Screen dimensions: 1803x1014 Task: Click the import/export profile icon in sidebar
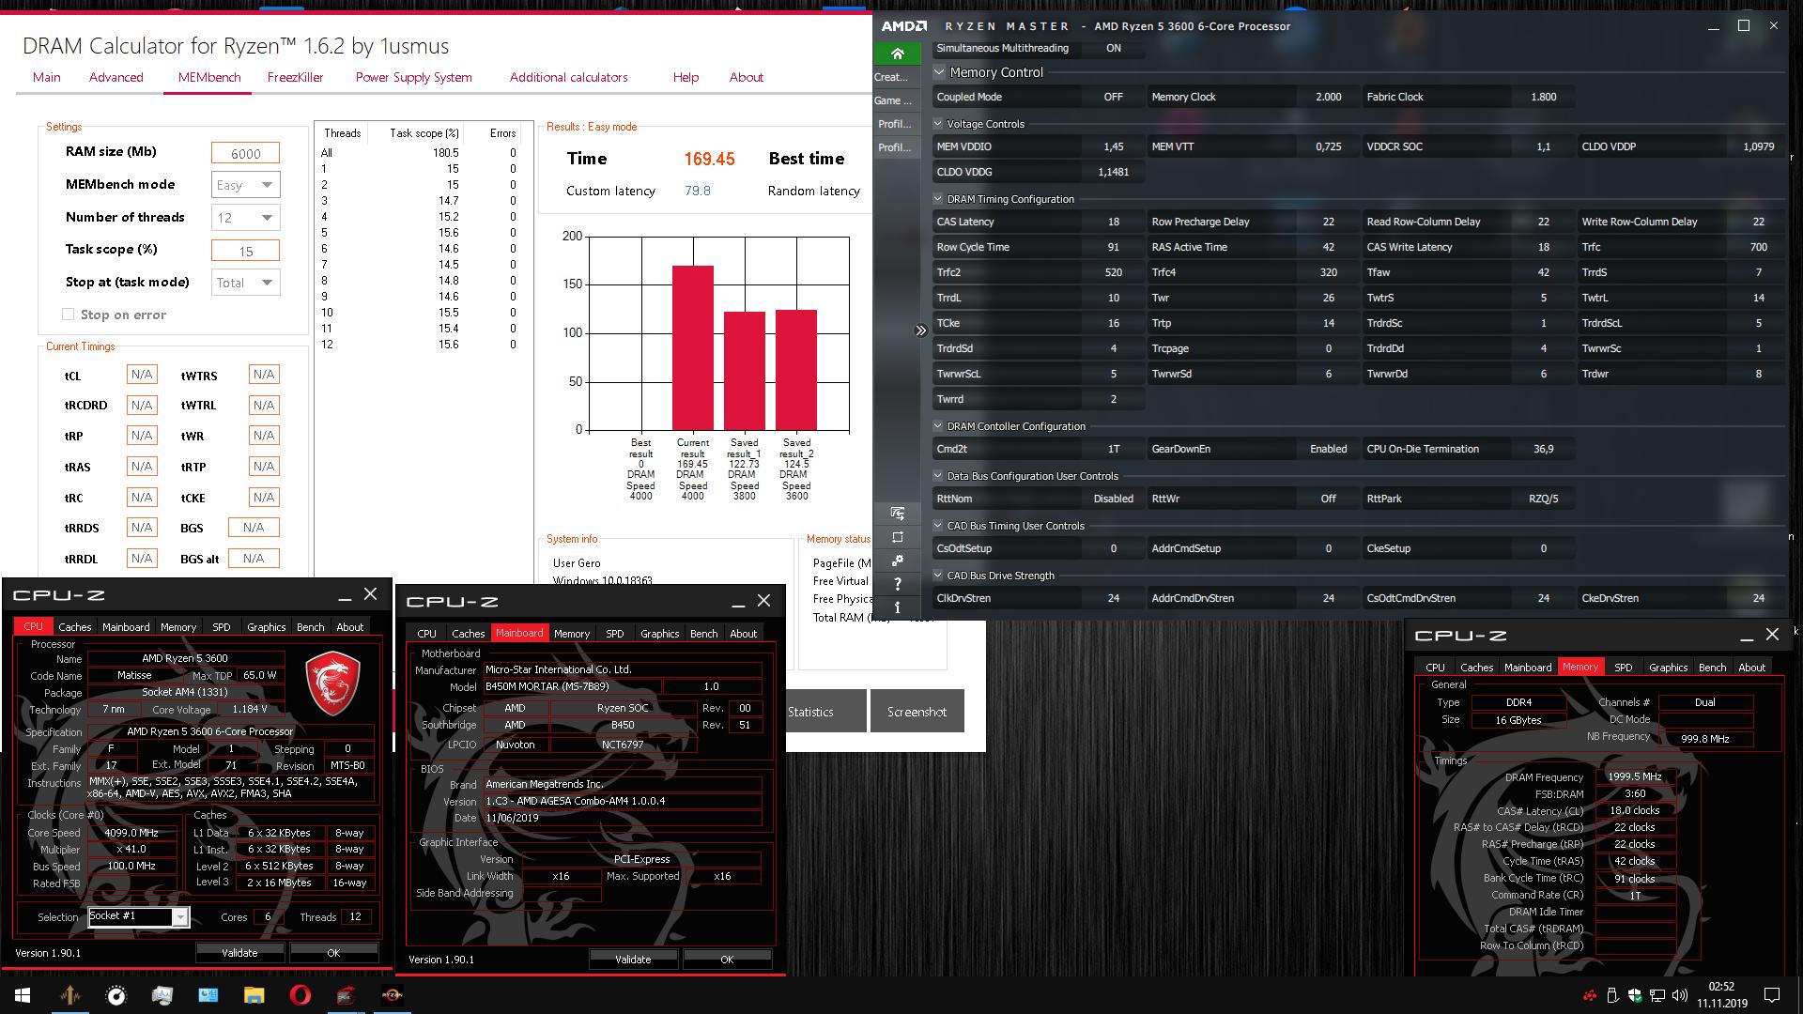[897, 514]
